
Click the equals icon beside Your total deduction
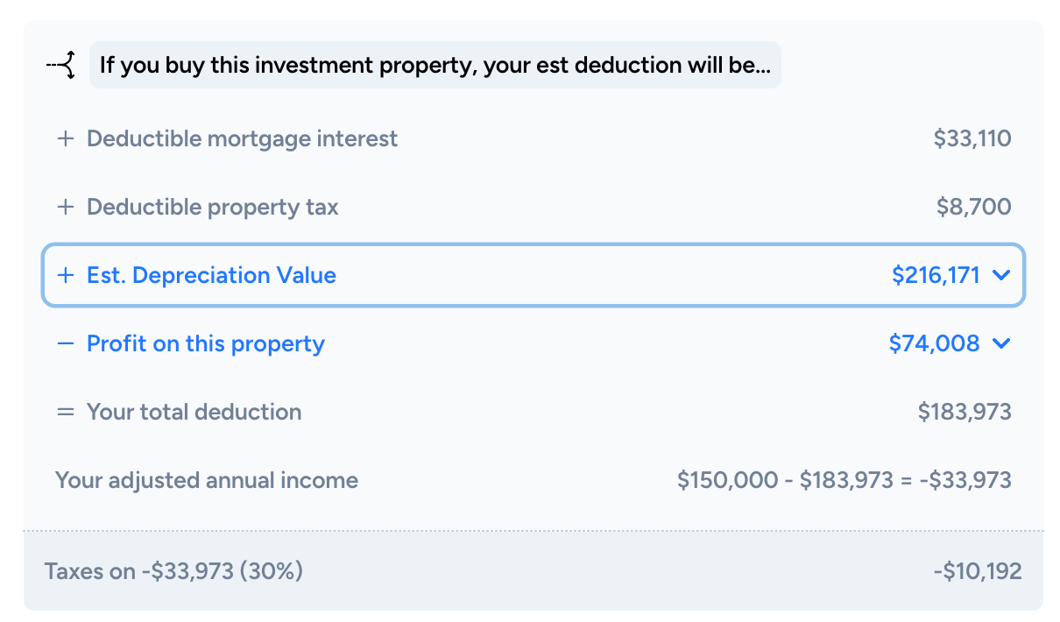pos(65,412)
